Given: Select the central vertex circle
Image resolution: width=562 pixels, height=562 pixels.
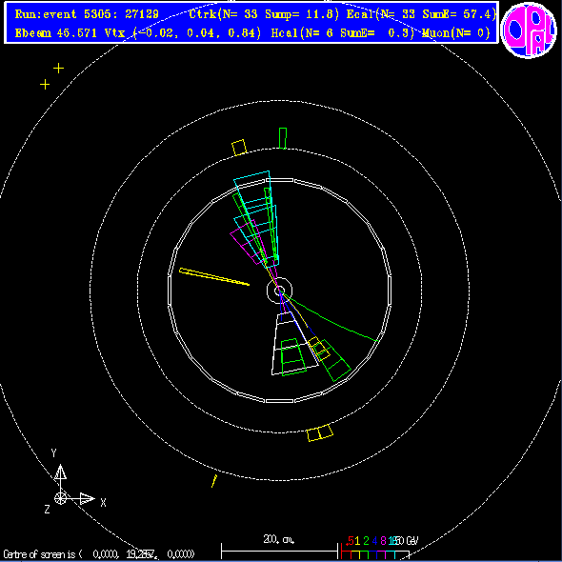Looking at the screenshot, I should [279, 291].
